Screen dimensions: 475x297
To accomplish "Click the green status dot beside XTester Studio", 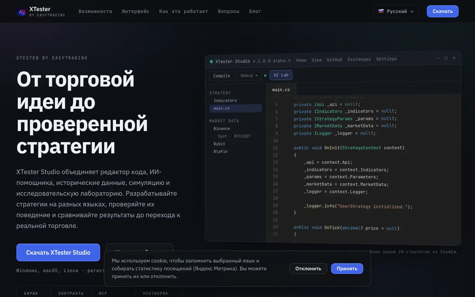I will [212, 61].
